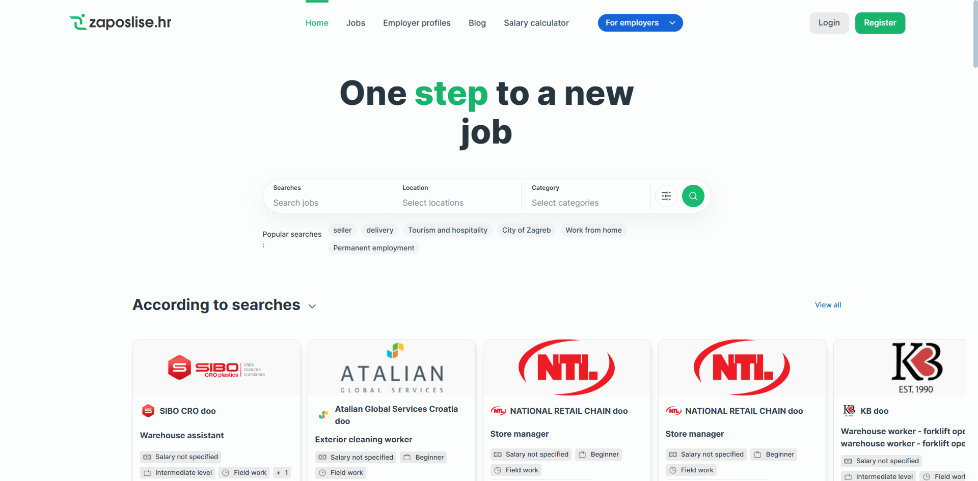Screen dimensions: 978x481
Task: Click the SIBO CRO doo small logo
Action: [148, 411]
